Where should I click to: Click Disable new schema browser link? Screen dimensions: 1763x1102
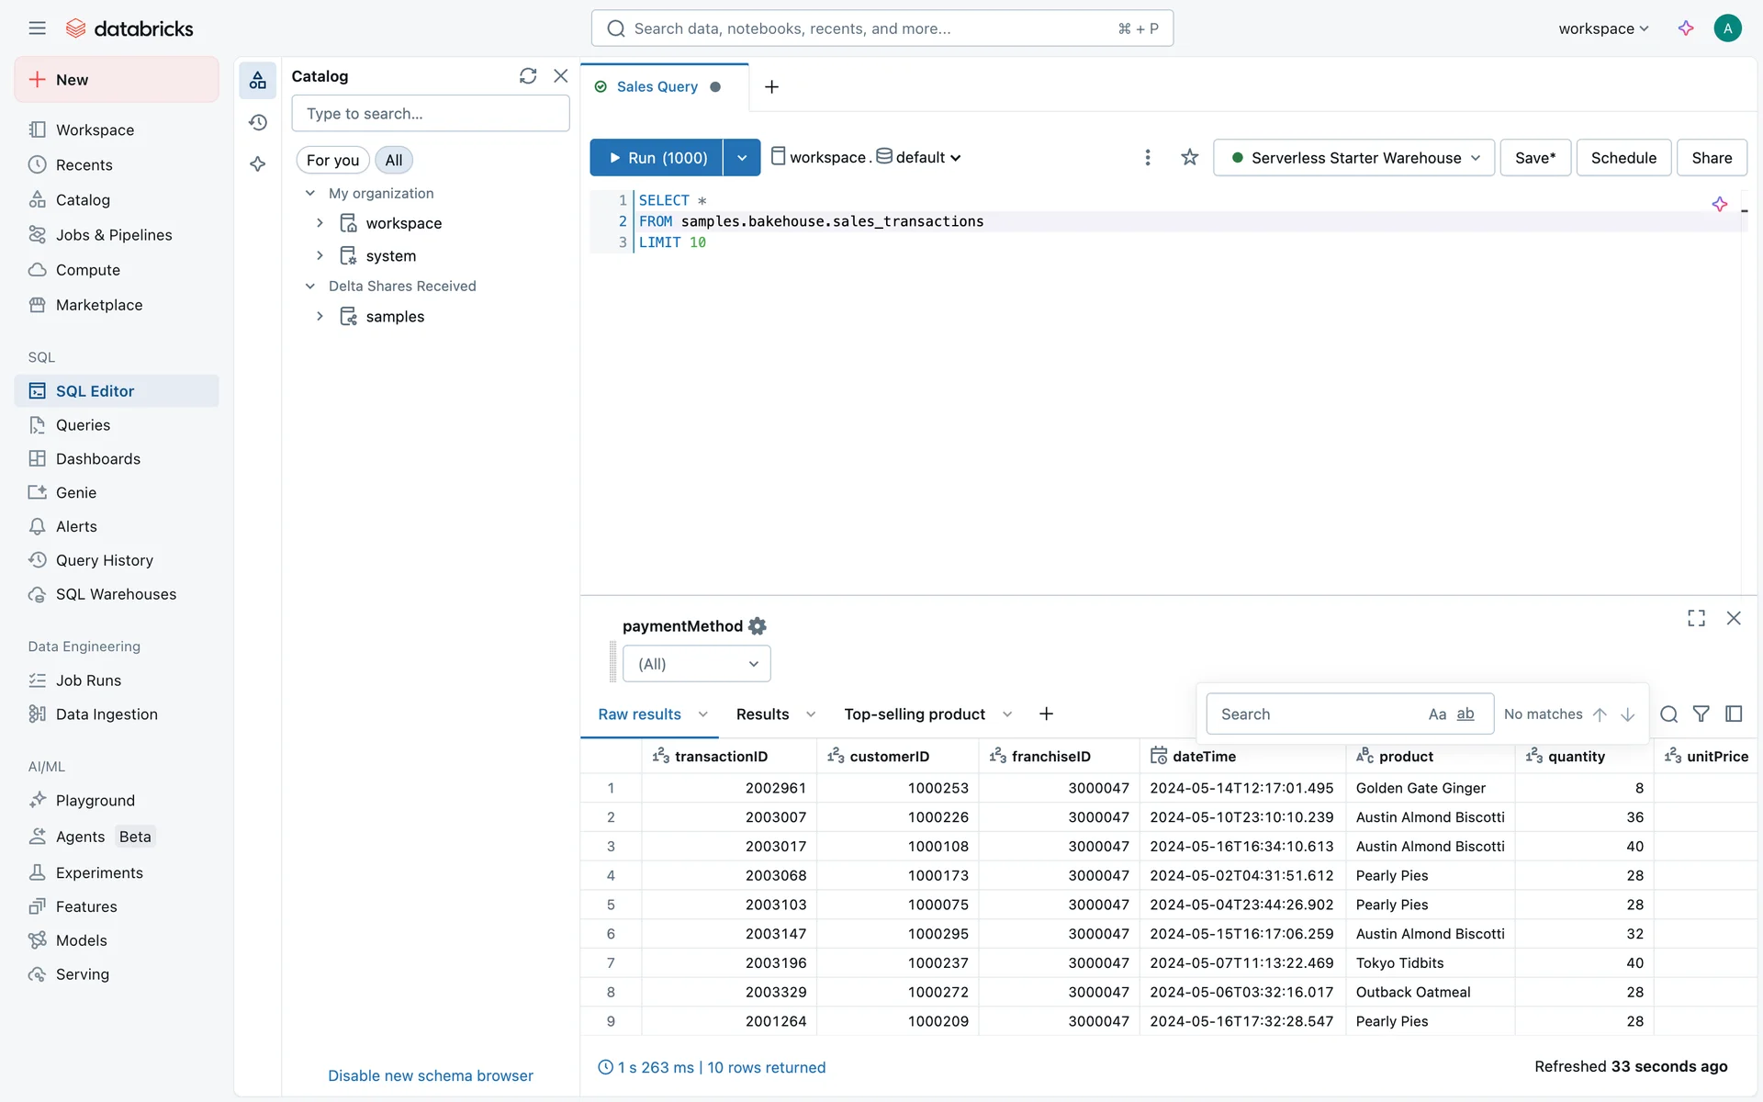coord(430,1075)
